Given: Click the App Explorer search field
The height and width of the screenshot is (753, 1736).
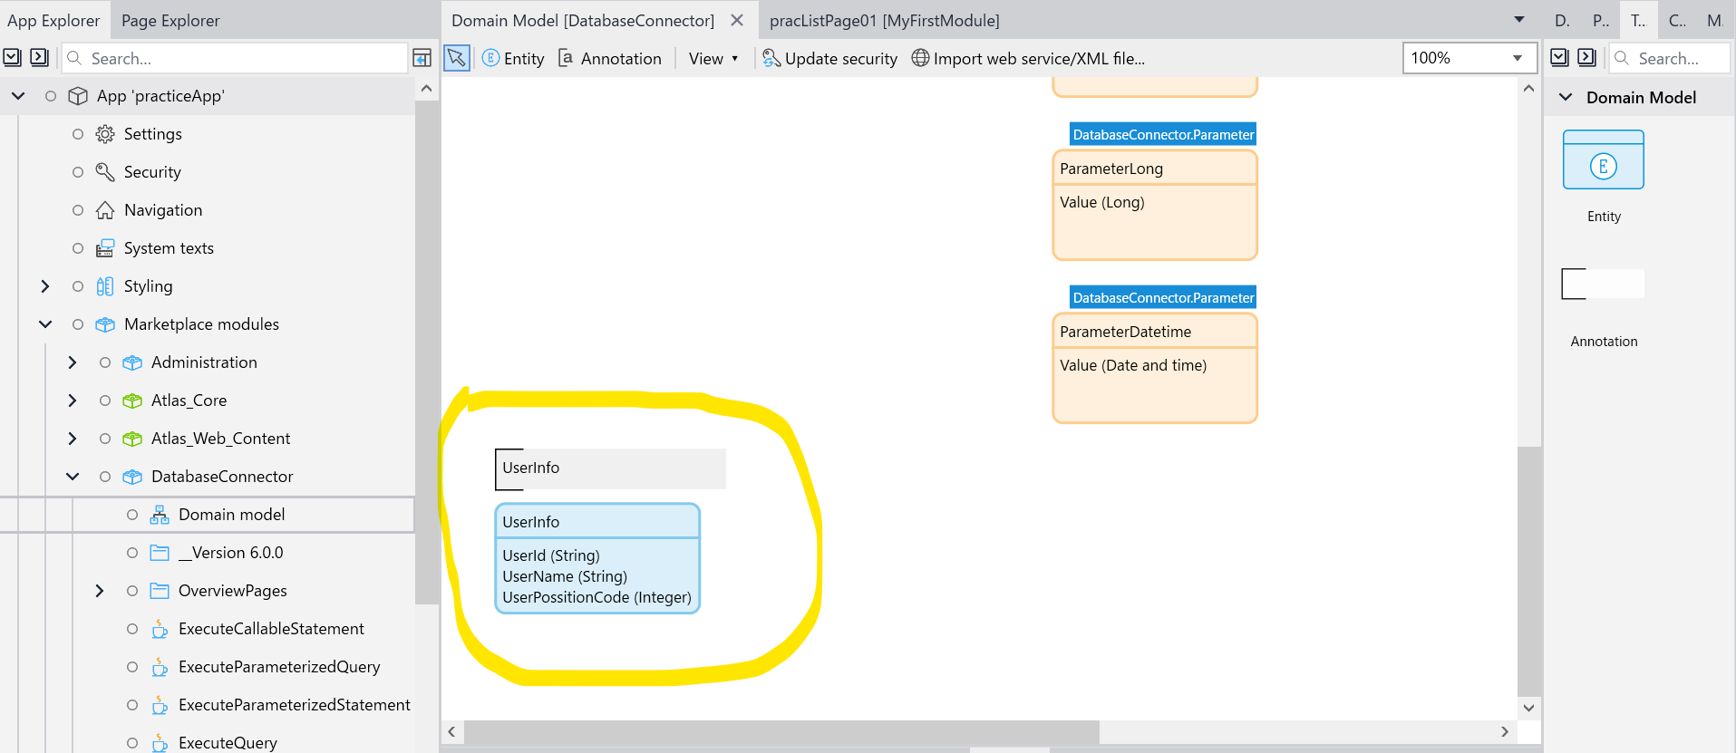Looking at the screenshot, I should click(236, 58).
